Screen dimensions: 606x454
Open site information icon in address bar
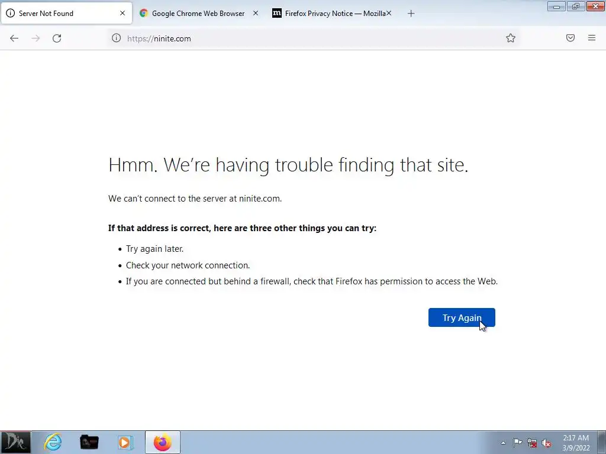[117, 38]
